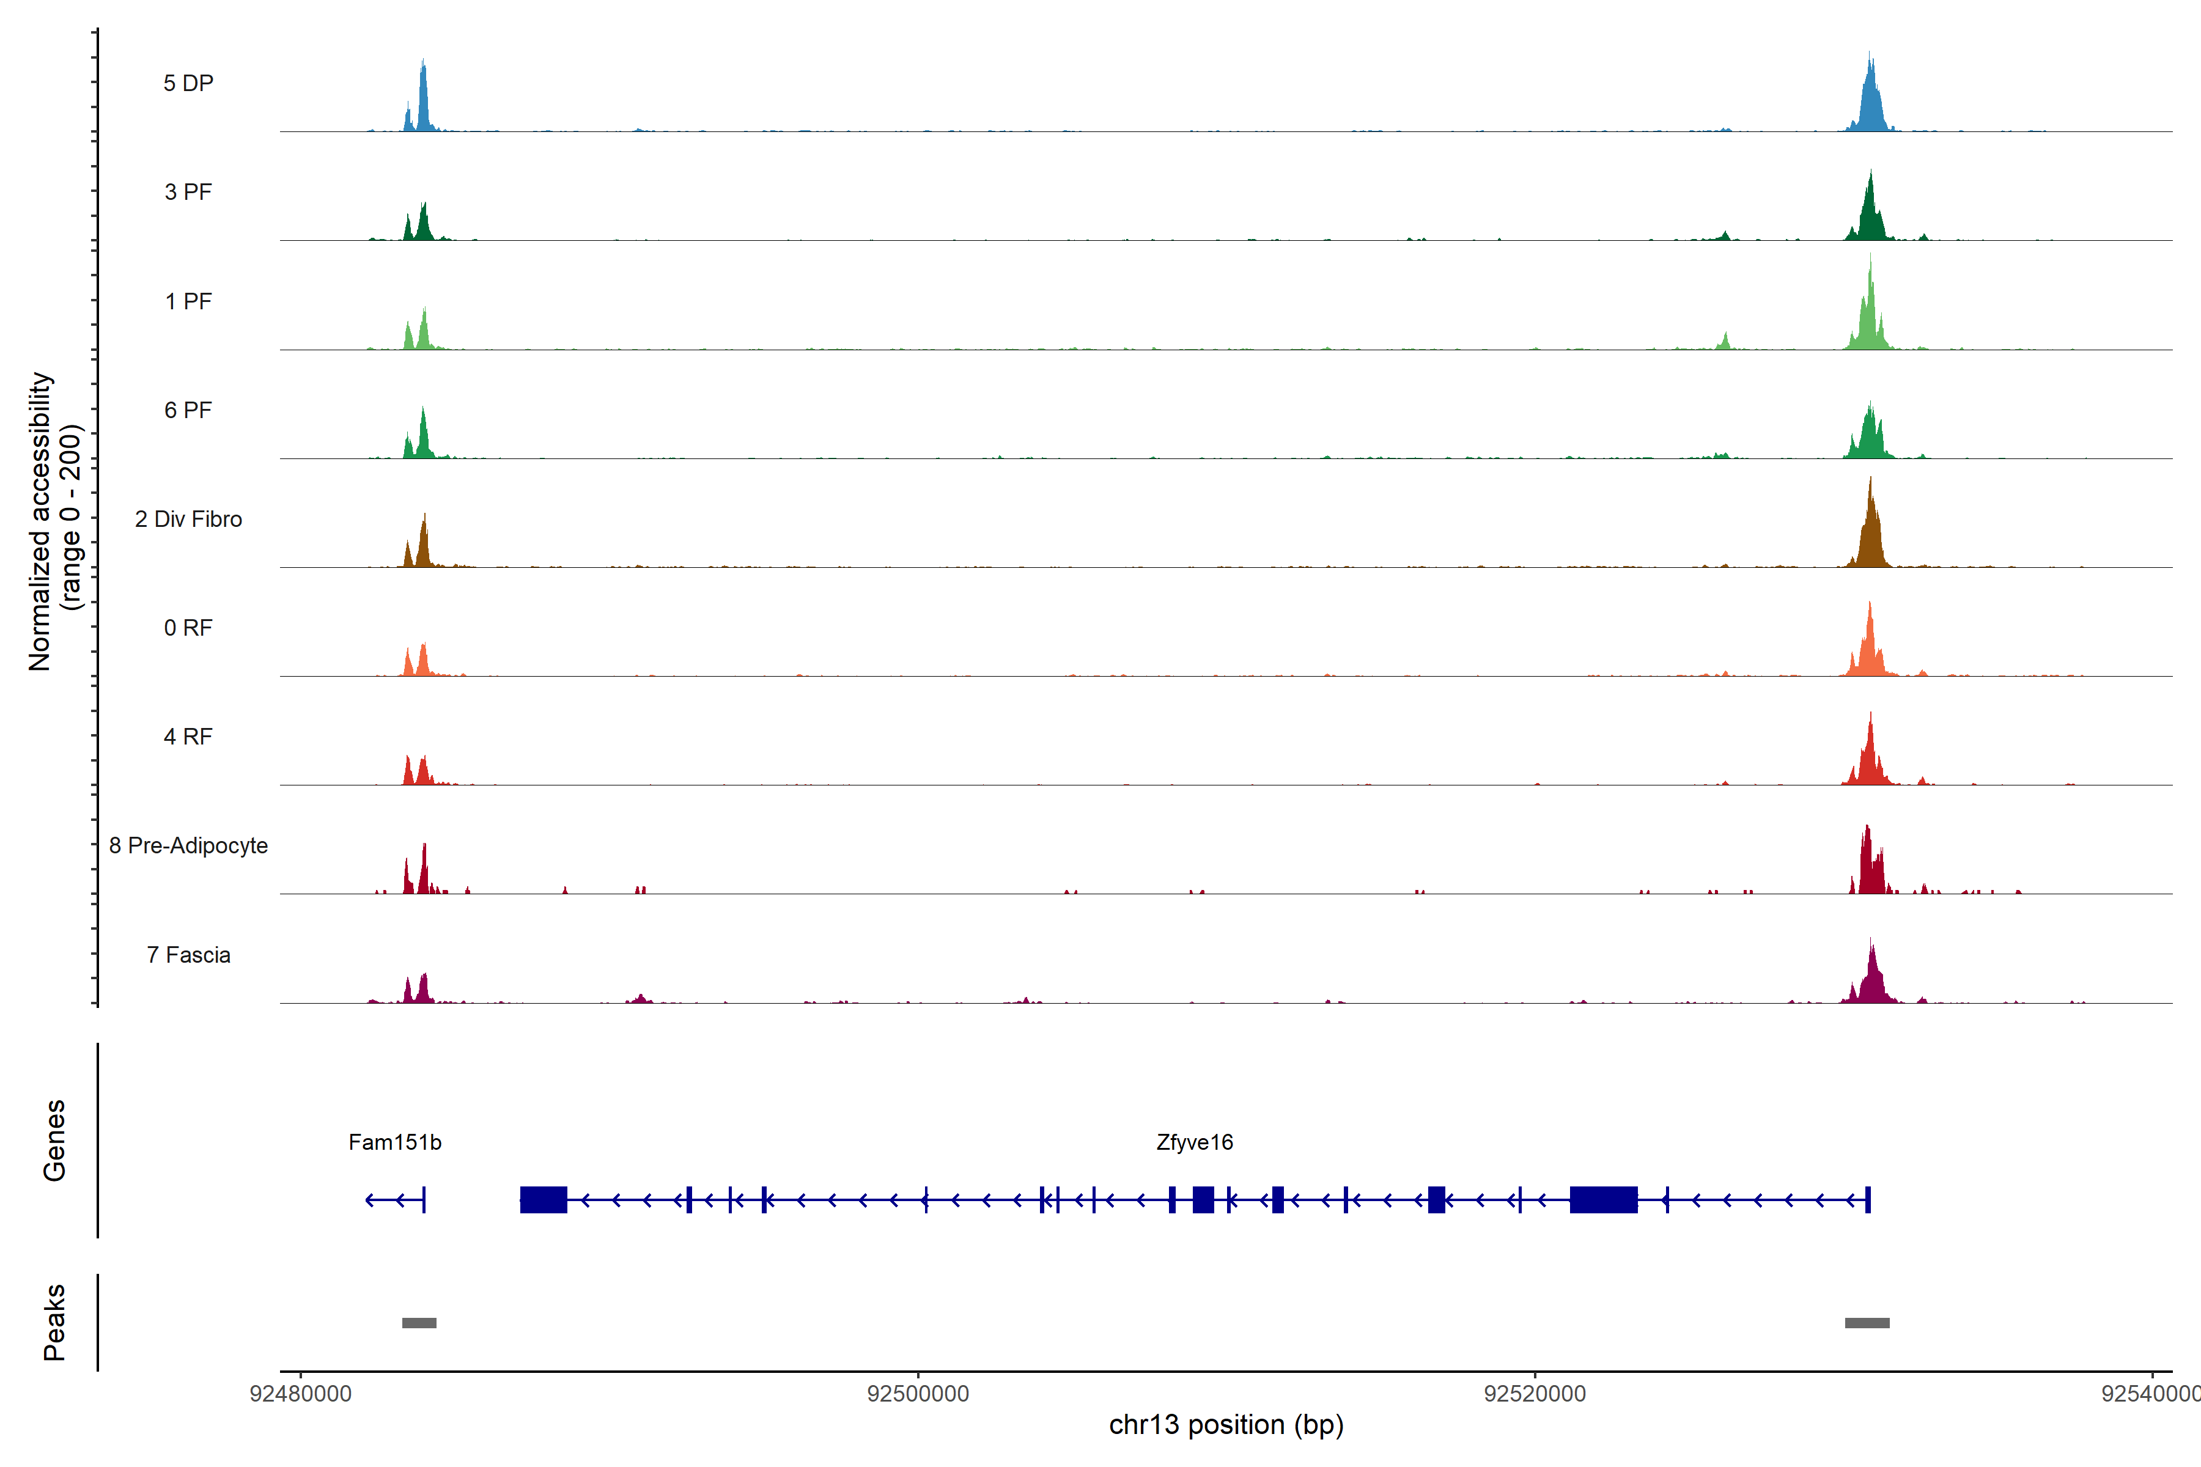Click the Fam151b gene label

[x=394, y=1142]
